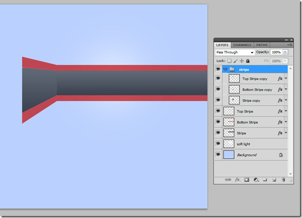The width and height of the screenshot is (302, 218).
Task: Click the Stripe copy layer thumbnail
Action: tap(234, 100)
